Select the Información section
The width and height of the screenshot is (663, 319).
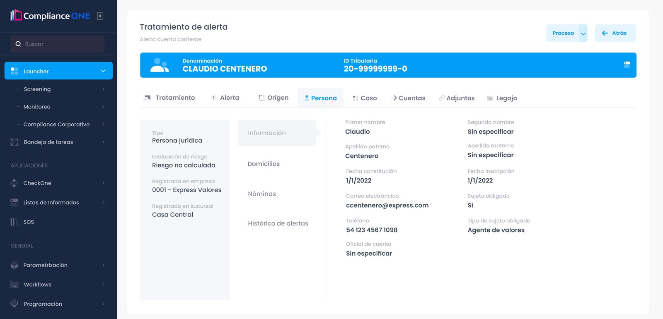(277, 133)
